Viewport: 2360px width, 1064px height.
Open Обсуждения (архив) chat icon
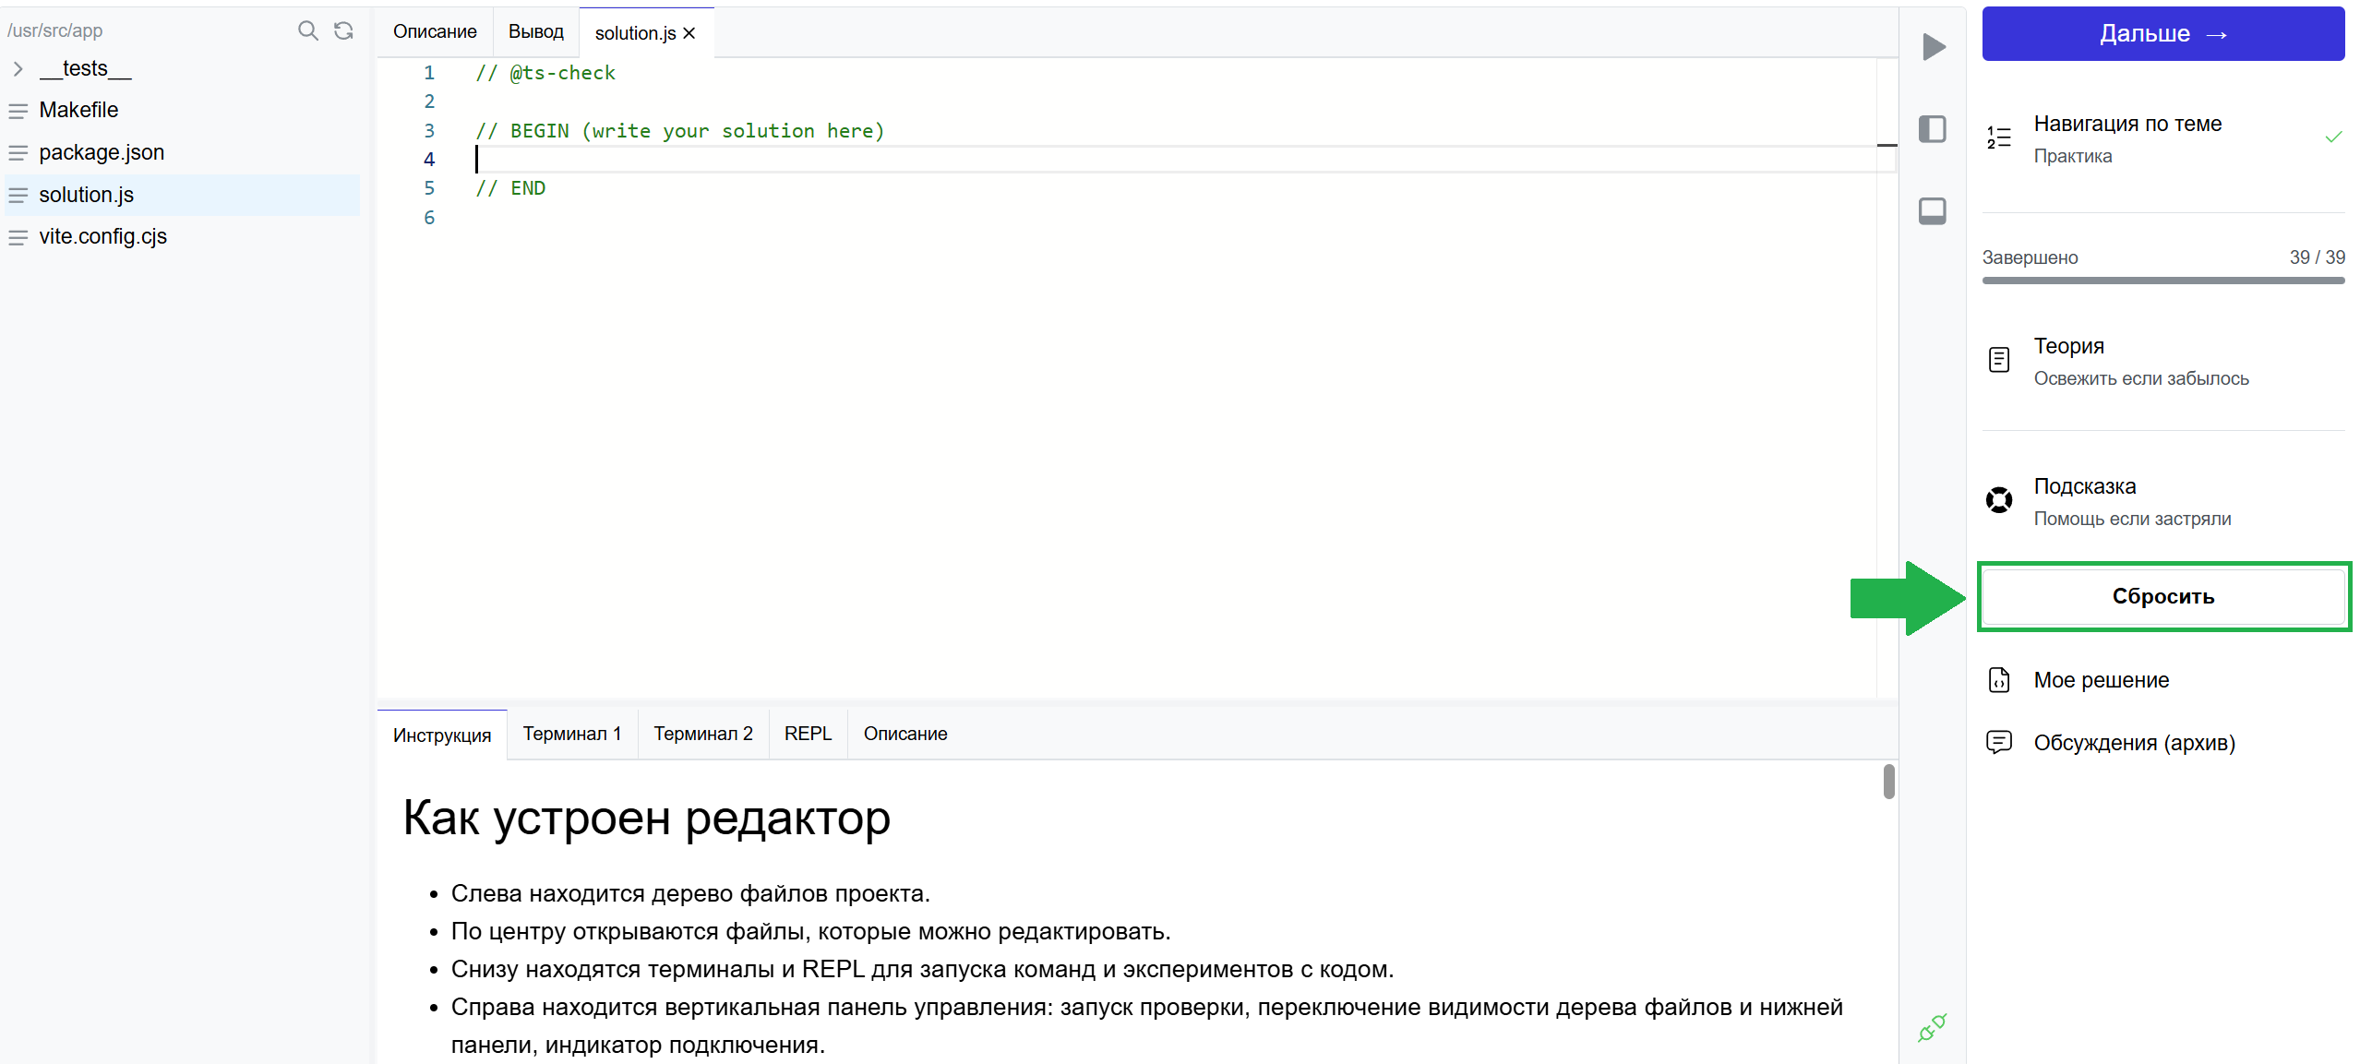tap(1999, 742)
